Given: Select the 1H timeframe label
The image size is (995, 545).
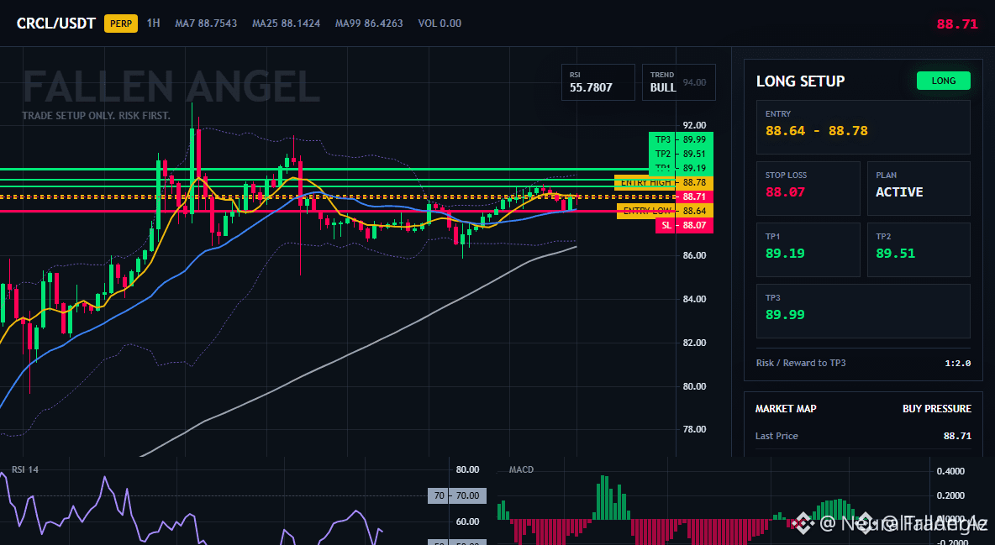Looking at the screenshot, I should [x=153, y=24].
